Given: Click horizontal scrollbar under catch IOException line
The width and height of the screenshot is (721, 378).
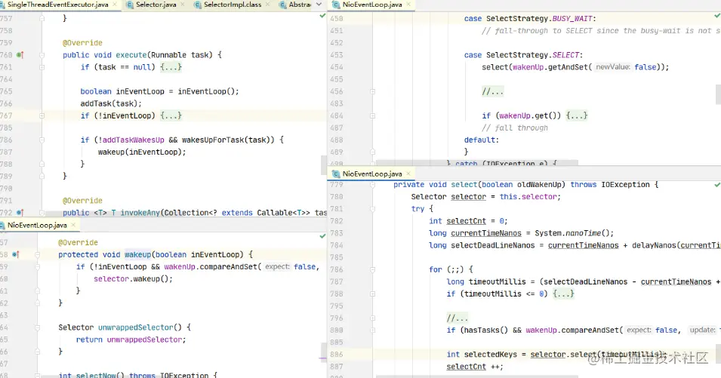Looking at the screenshot, I should click(x=477, y=162).
